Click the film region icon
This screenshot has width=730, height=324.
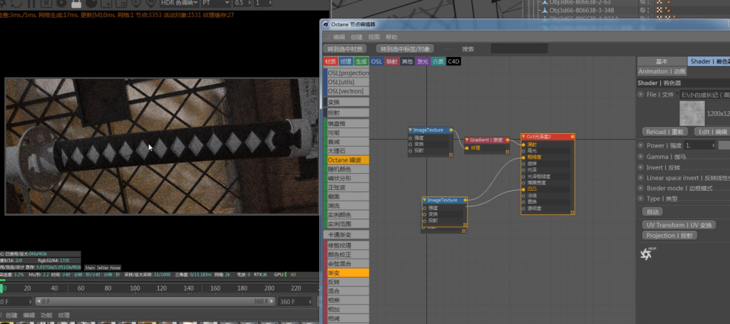pyautogui.click(x=121, y=4)
